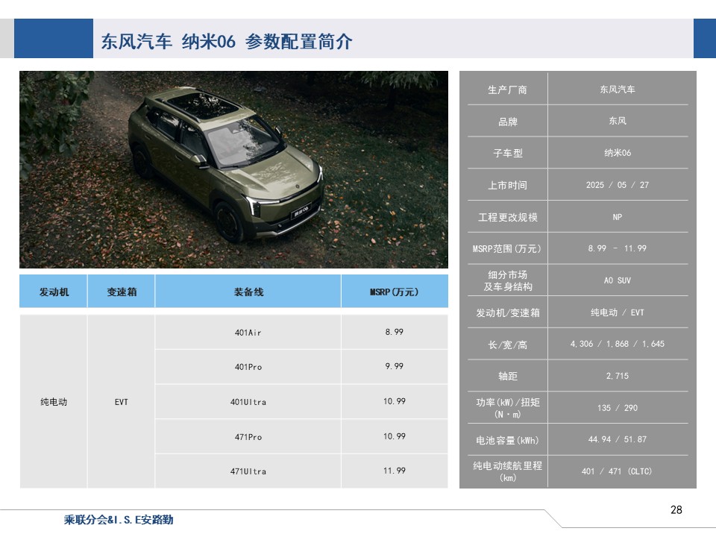
Task: Click the 装备线 column header
Action: point(248,292)
